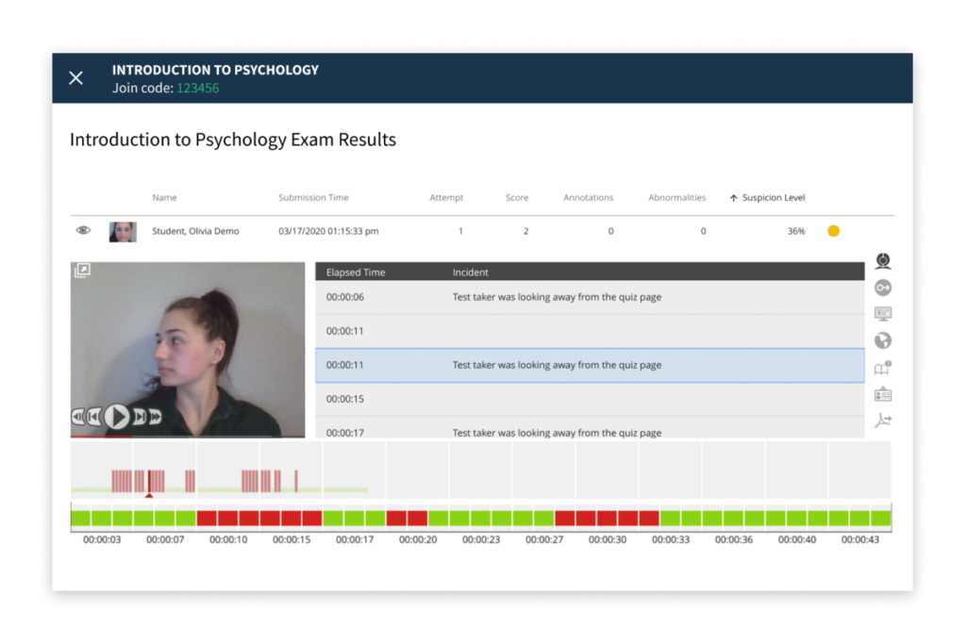Image resolution: width=966 pixels, height=644 pixels.
Task: Open Olivia Demo's profile photo thumbnail
Action: [123, 232]
